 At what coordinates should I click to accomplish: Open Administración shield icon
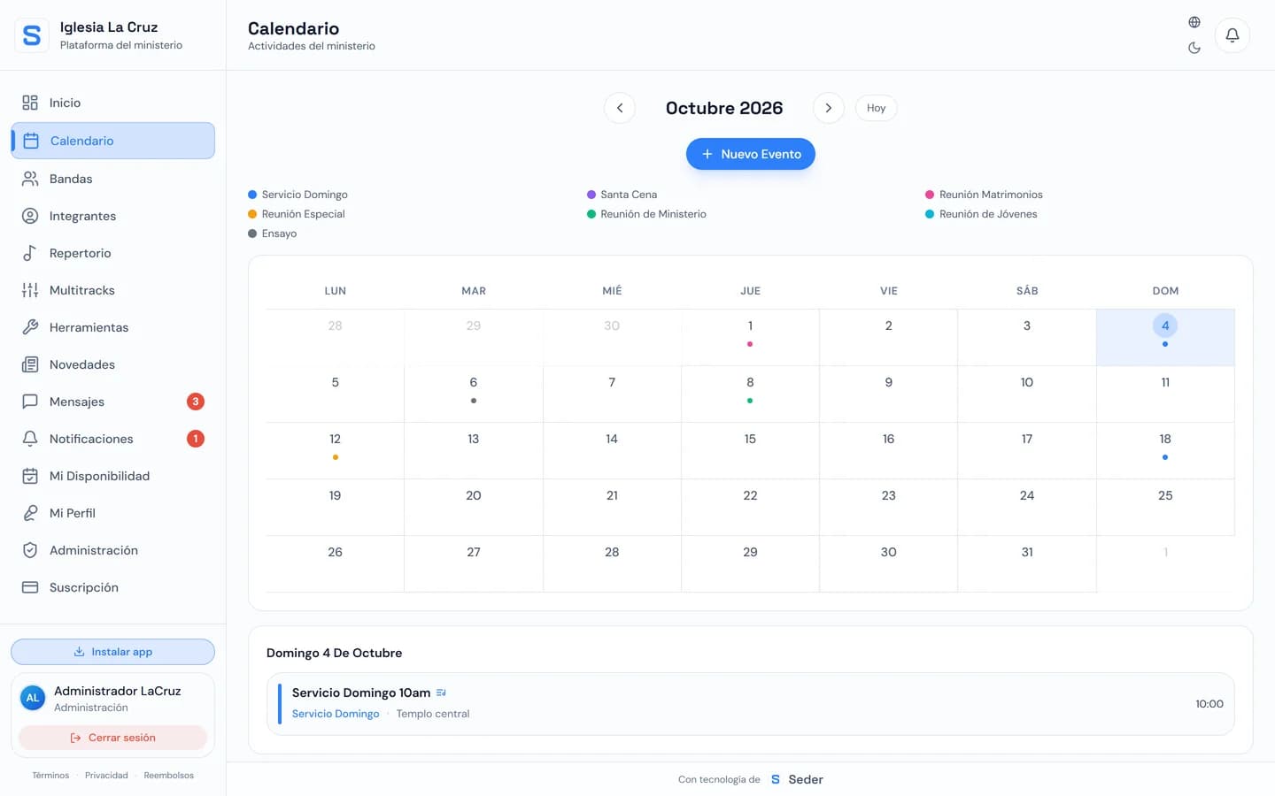coord(30,550)
